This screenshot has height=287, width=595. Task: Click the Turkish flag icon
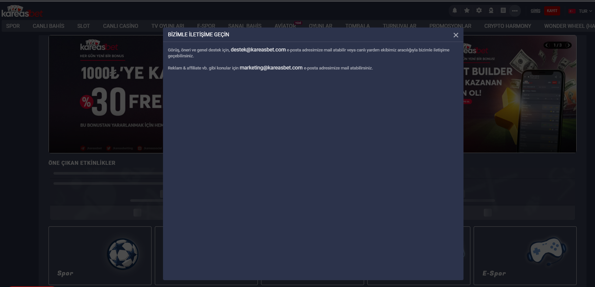click(572, 11)
